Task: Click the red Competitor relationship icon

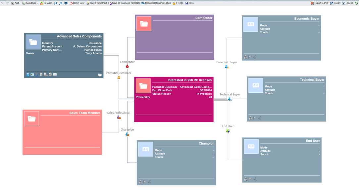Action: [x=127, y=66]
